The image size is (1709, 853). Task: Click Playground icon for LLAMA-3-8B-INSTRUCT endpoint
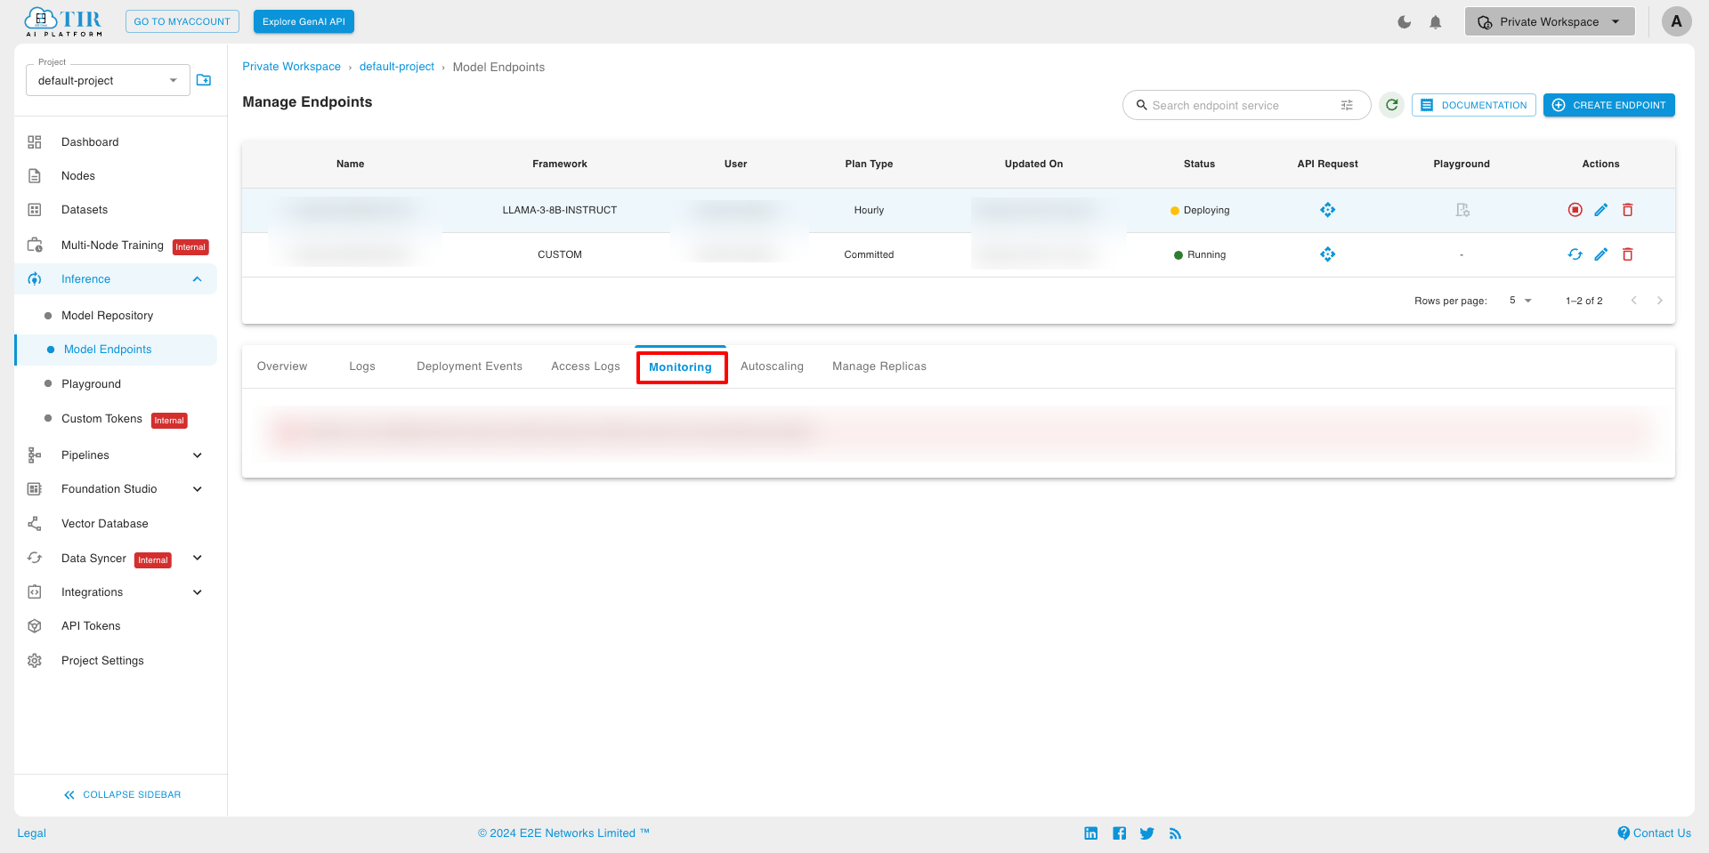[x=1462, y=210]
